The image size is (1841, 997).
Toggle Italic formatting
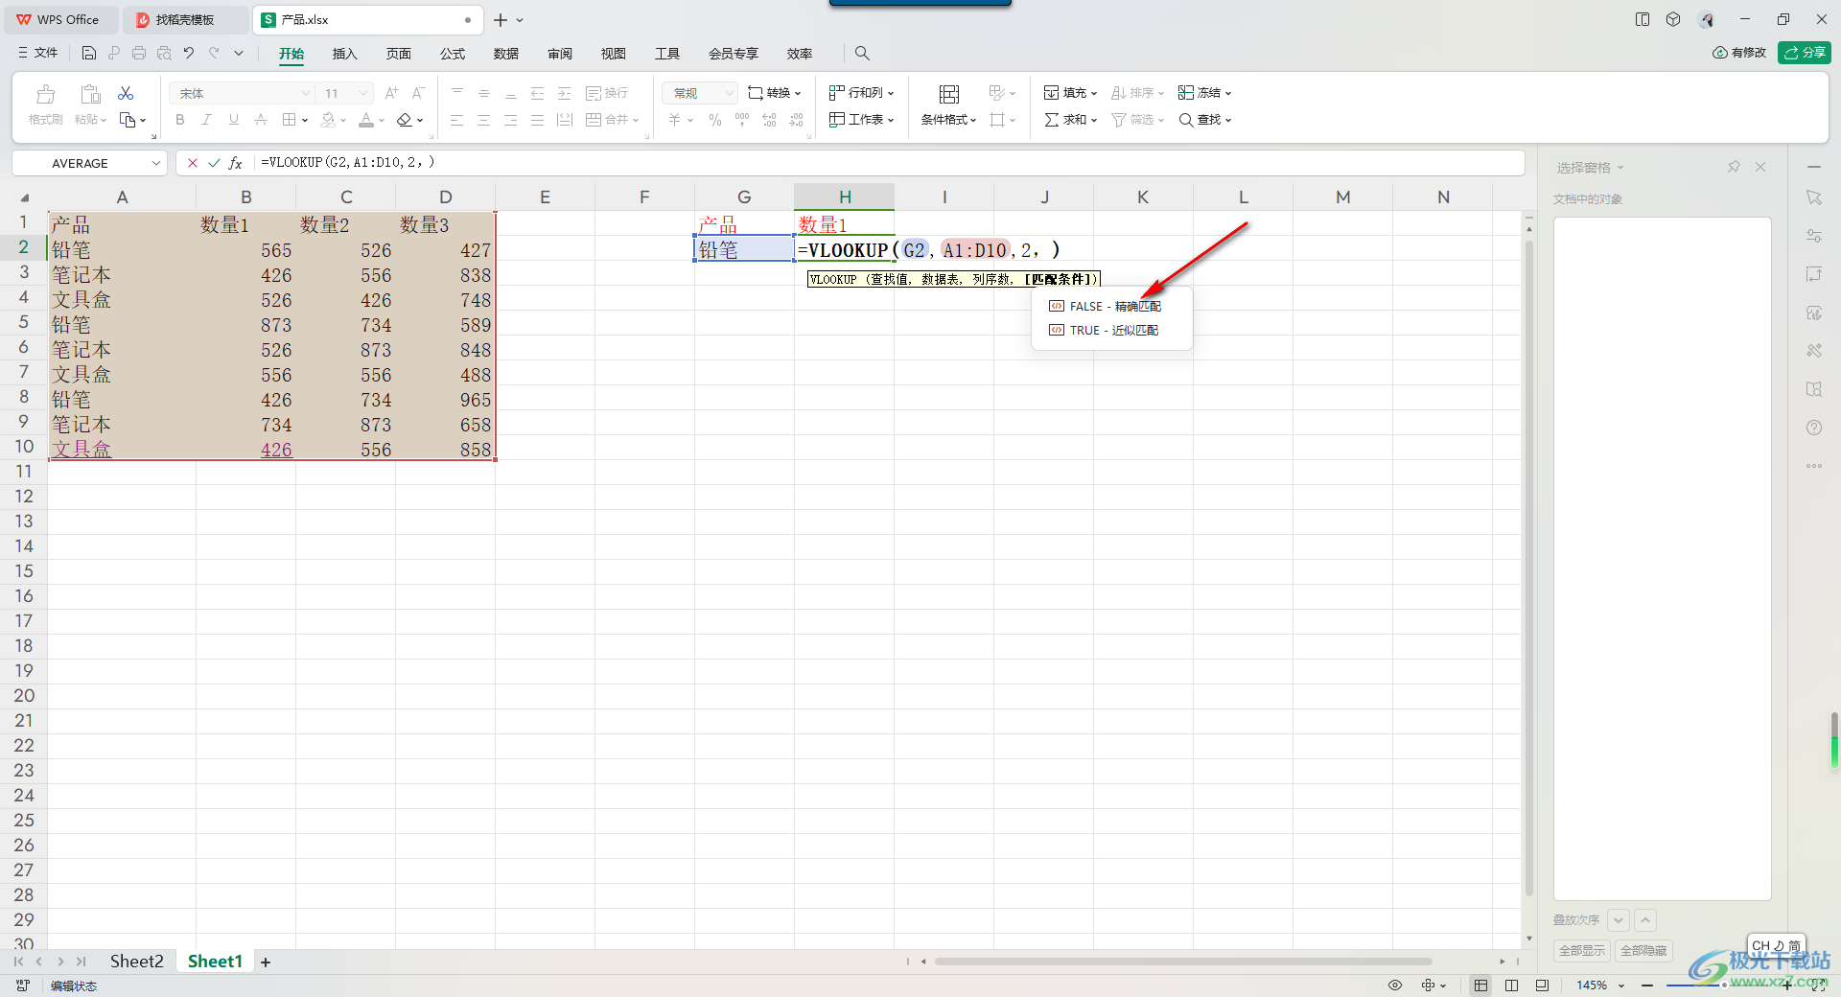[206, 120]
